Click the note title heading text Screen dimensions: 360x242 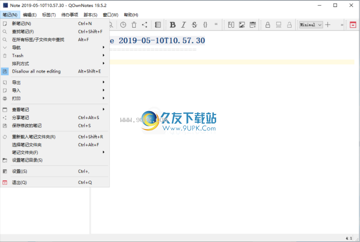[157, 41]
